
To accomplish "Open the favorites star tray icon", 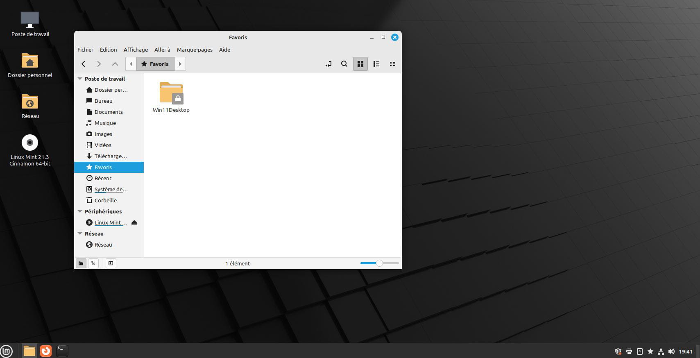I will [x=650, y=351].
